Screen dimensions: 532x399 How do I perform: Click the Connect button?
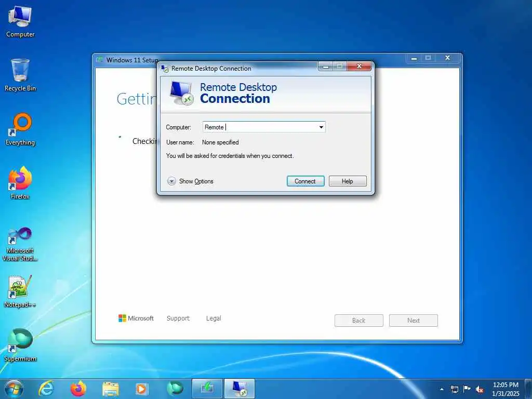click(x=305, y=181)
